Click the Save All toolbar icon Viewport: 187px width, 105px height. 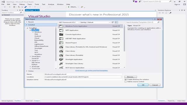click(25, 7)
